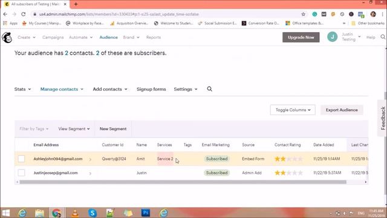
Task: Click the star rating for Ashleyjohn094
Action: [288, 159]
